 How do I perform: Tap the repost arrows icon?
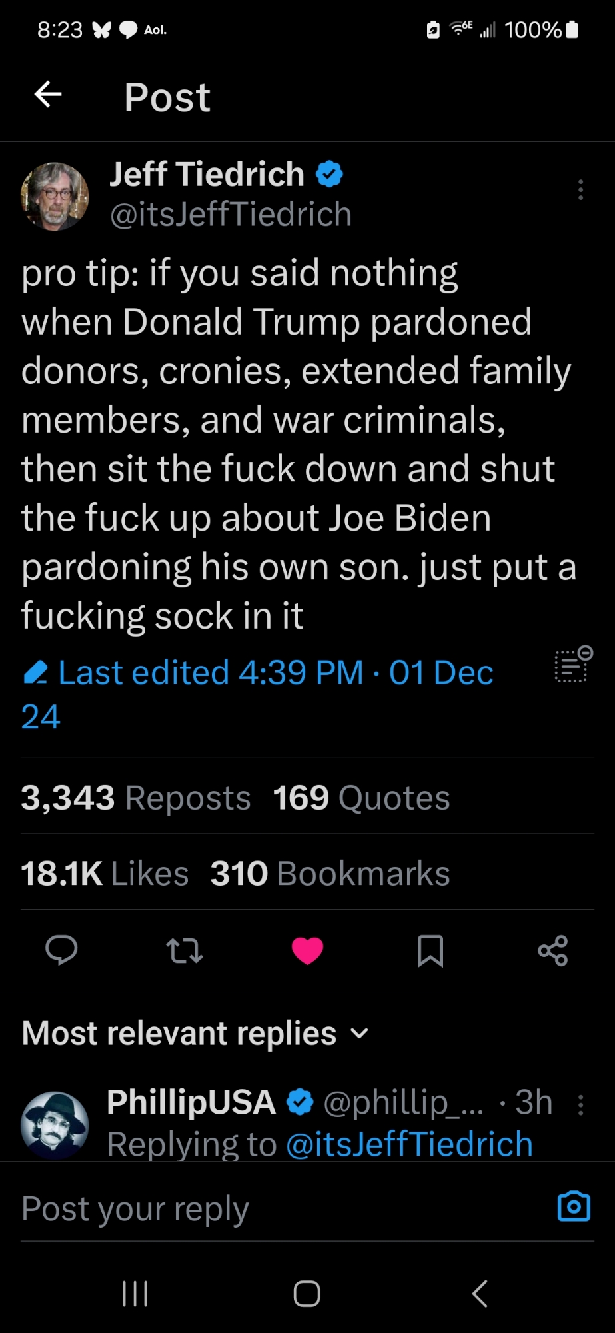[184, 950]
